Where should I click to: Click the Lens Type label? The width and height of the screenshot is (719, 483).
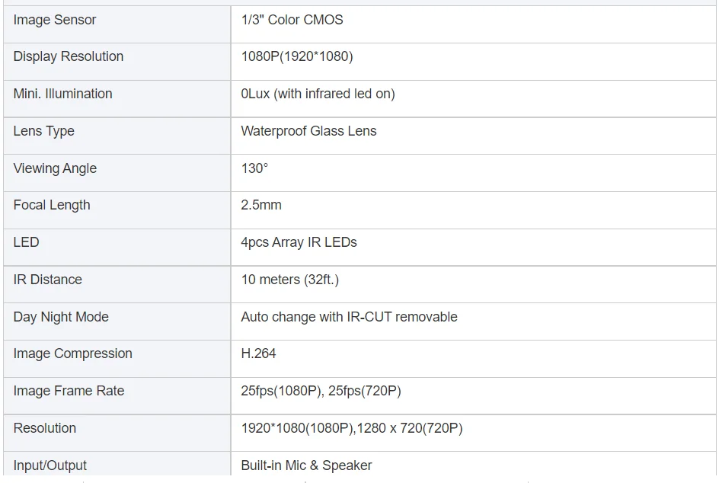43,131
